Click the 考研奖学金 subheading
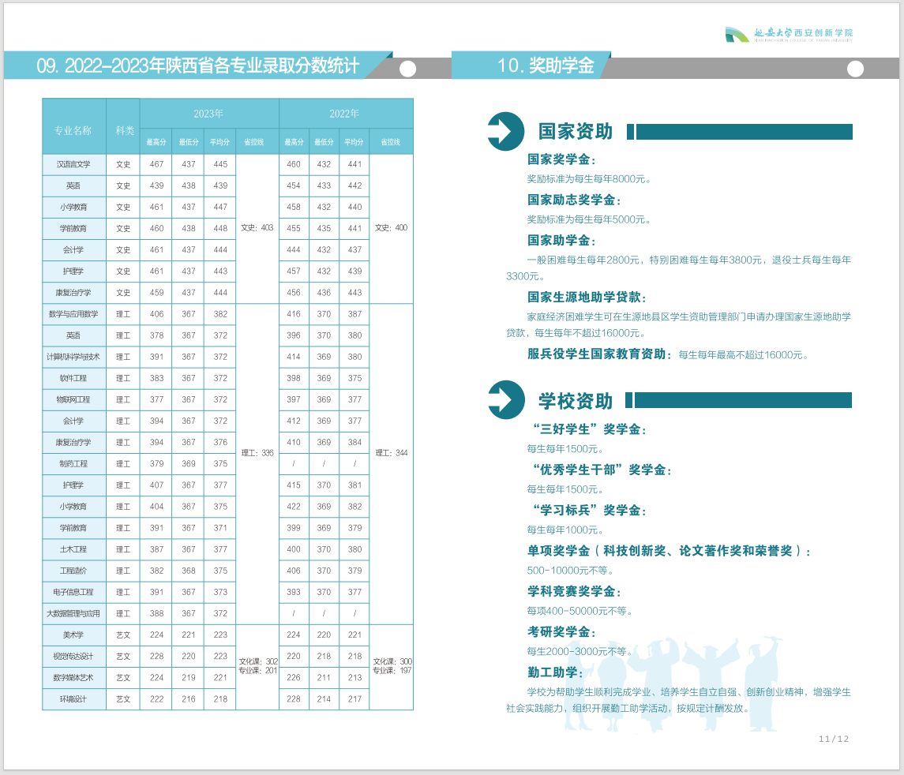The height and width of the screenshot is (775, 904). [561, 632]
